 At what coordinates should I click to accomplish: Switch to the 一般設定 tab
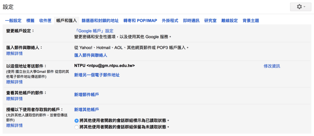click(x=13, y=21)
